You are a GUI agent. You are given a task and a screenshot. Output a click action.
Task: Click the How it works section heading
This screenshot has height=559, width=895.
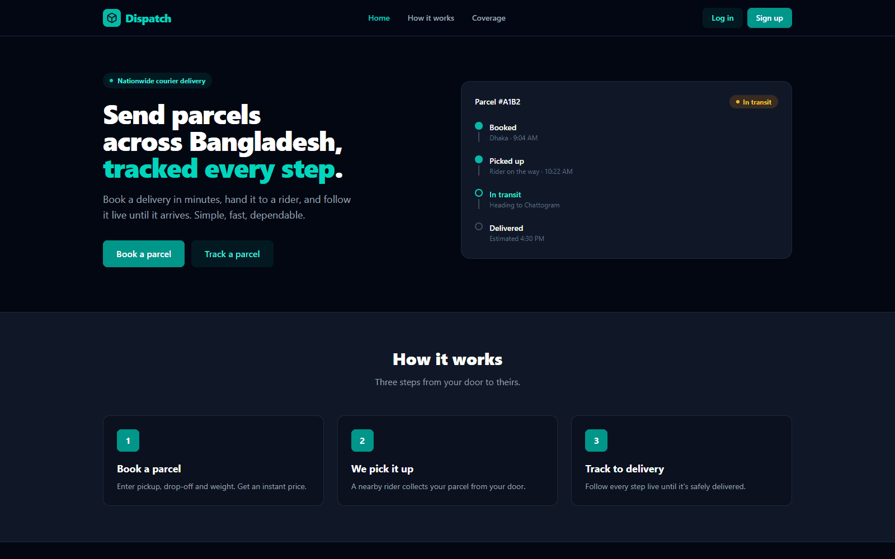pyautogui.click(x=447, y=359)
